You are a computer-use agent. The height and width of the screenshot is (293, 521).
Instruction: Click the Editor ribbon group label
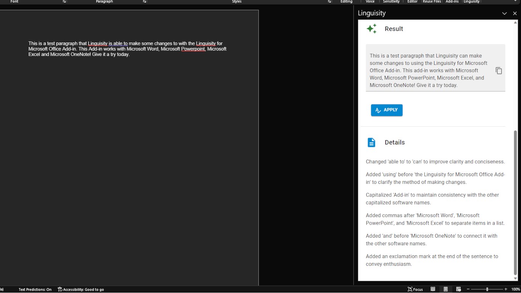point(412,2)
